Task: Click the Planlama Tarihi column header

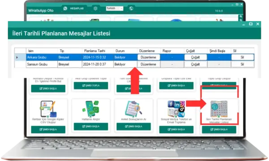Action: [98, 51]
